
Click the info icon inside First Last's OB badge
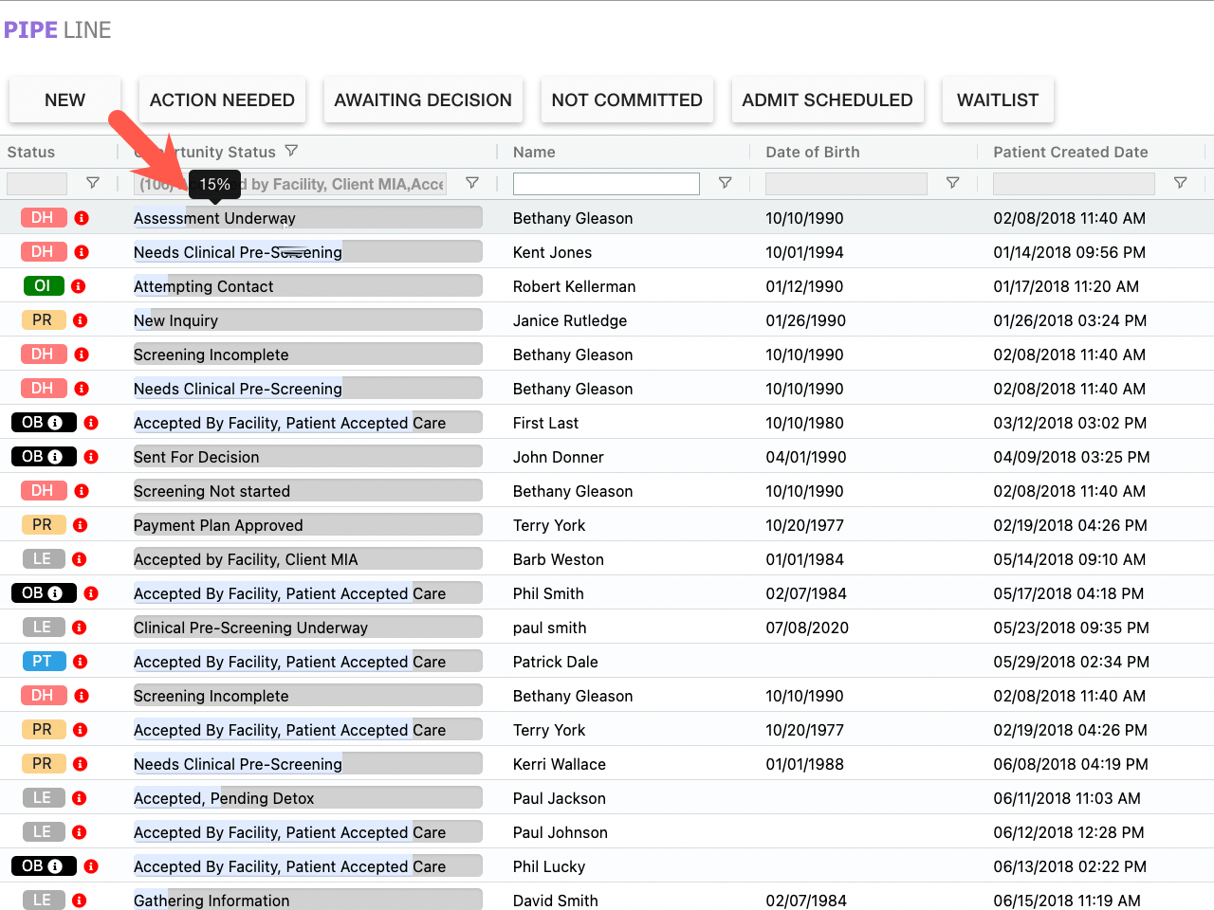55,423
